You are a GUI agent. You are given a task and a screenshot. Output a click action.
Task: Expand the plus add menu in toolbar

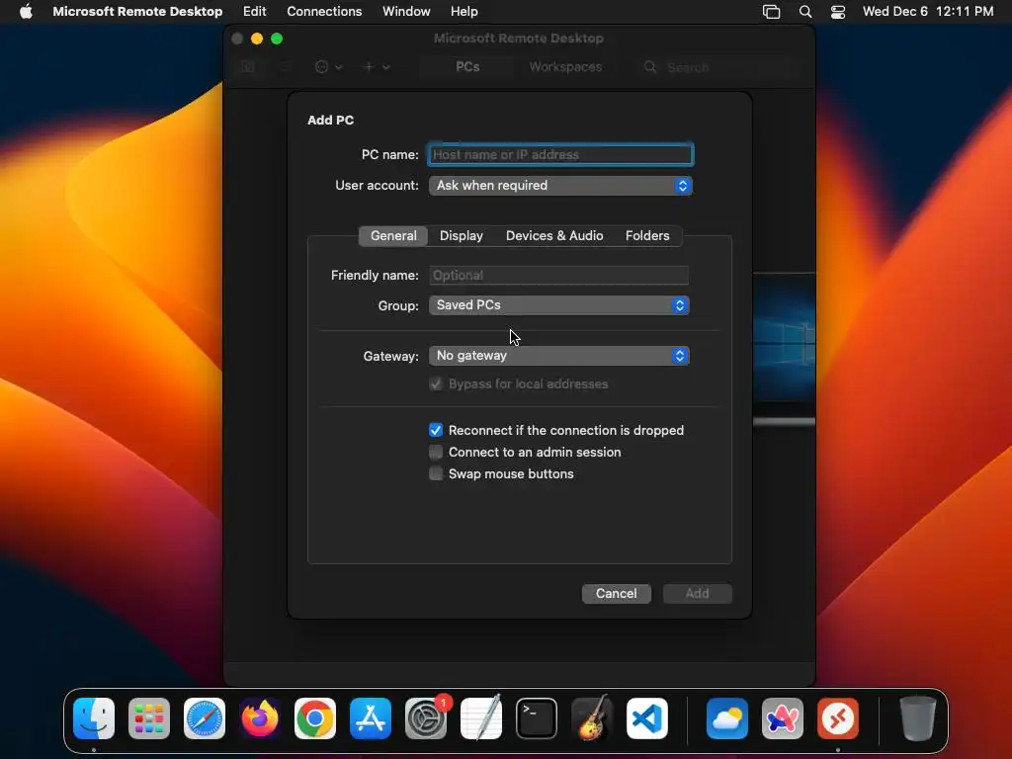(377, 67)
